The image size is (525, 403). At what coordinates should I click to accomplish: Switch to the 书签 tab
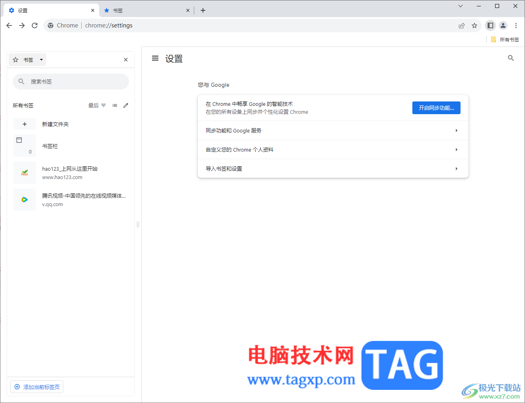pyautogui.click(x=146, y=10)
